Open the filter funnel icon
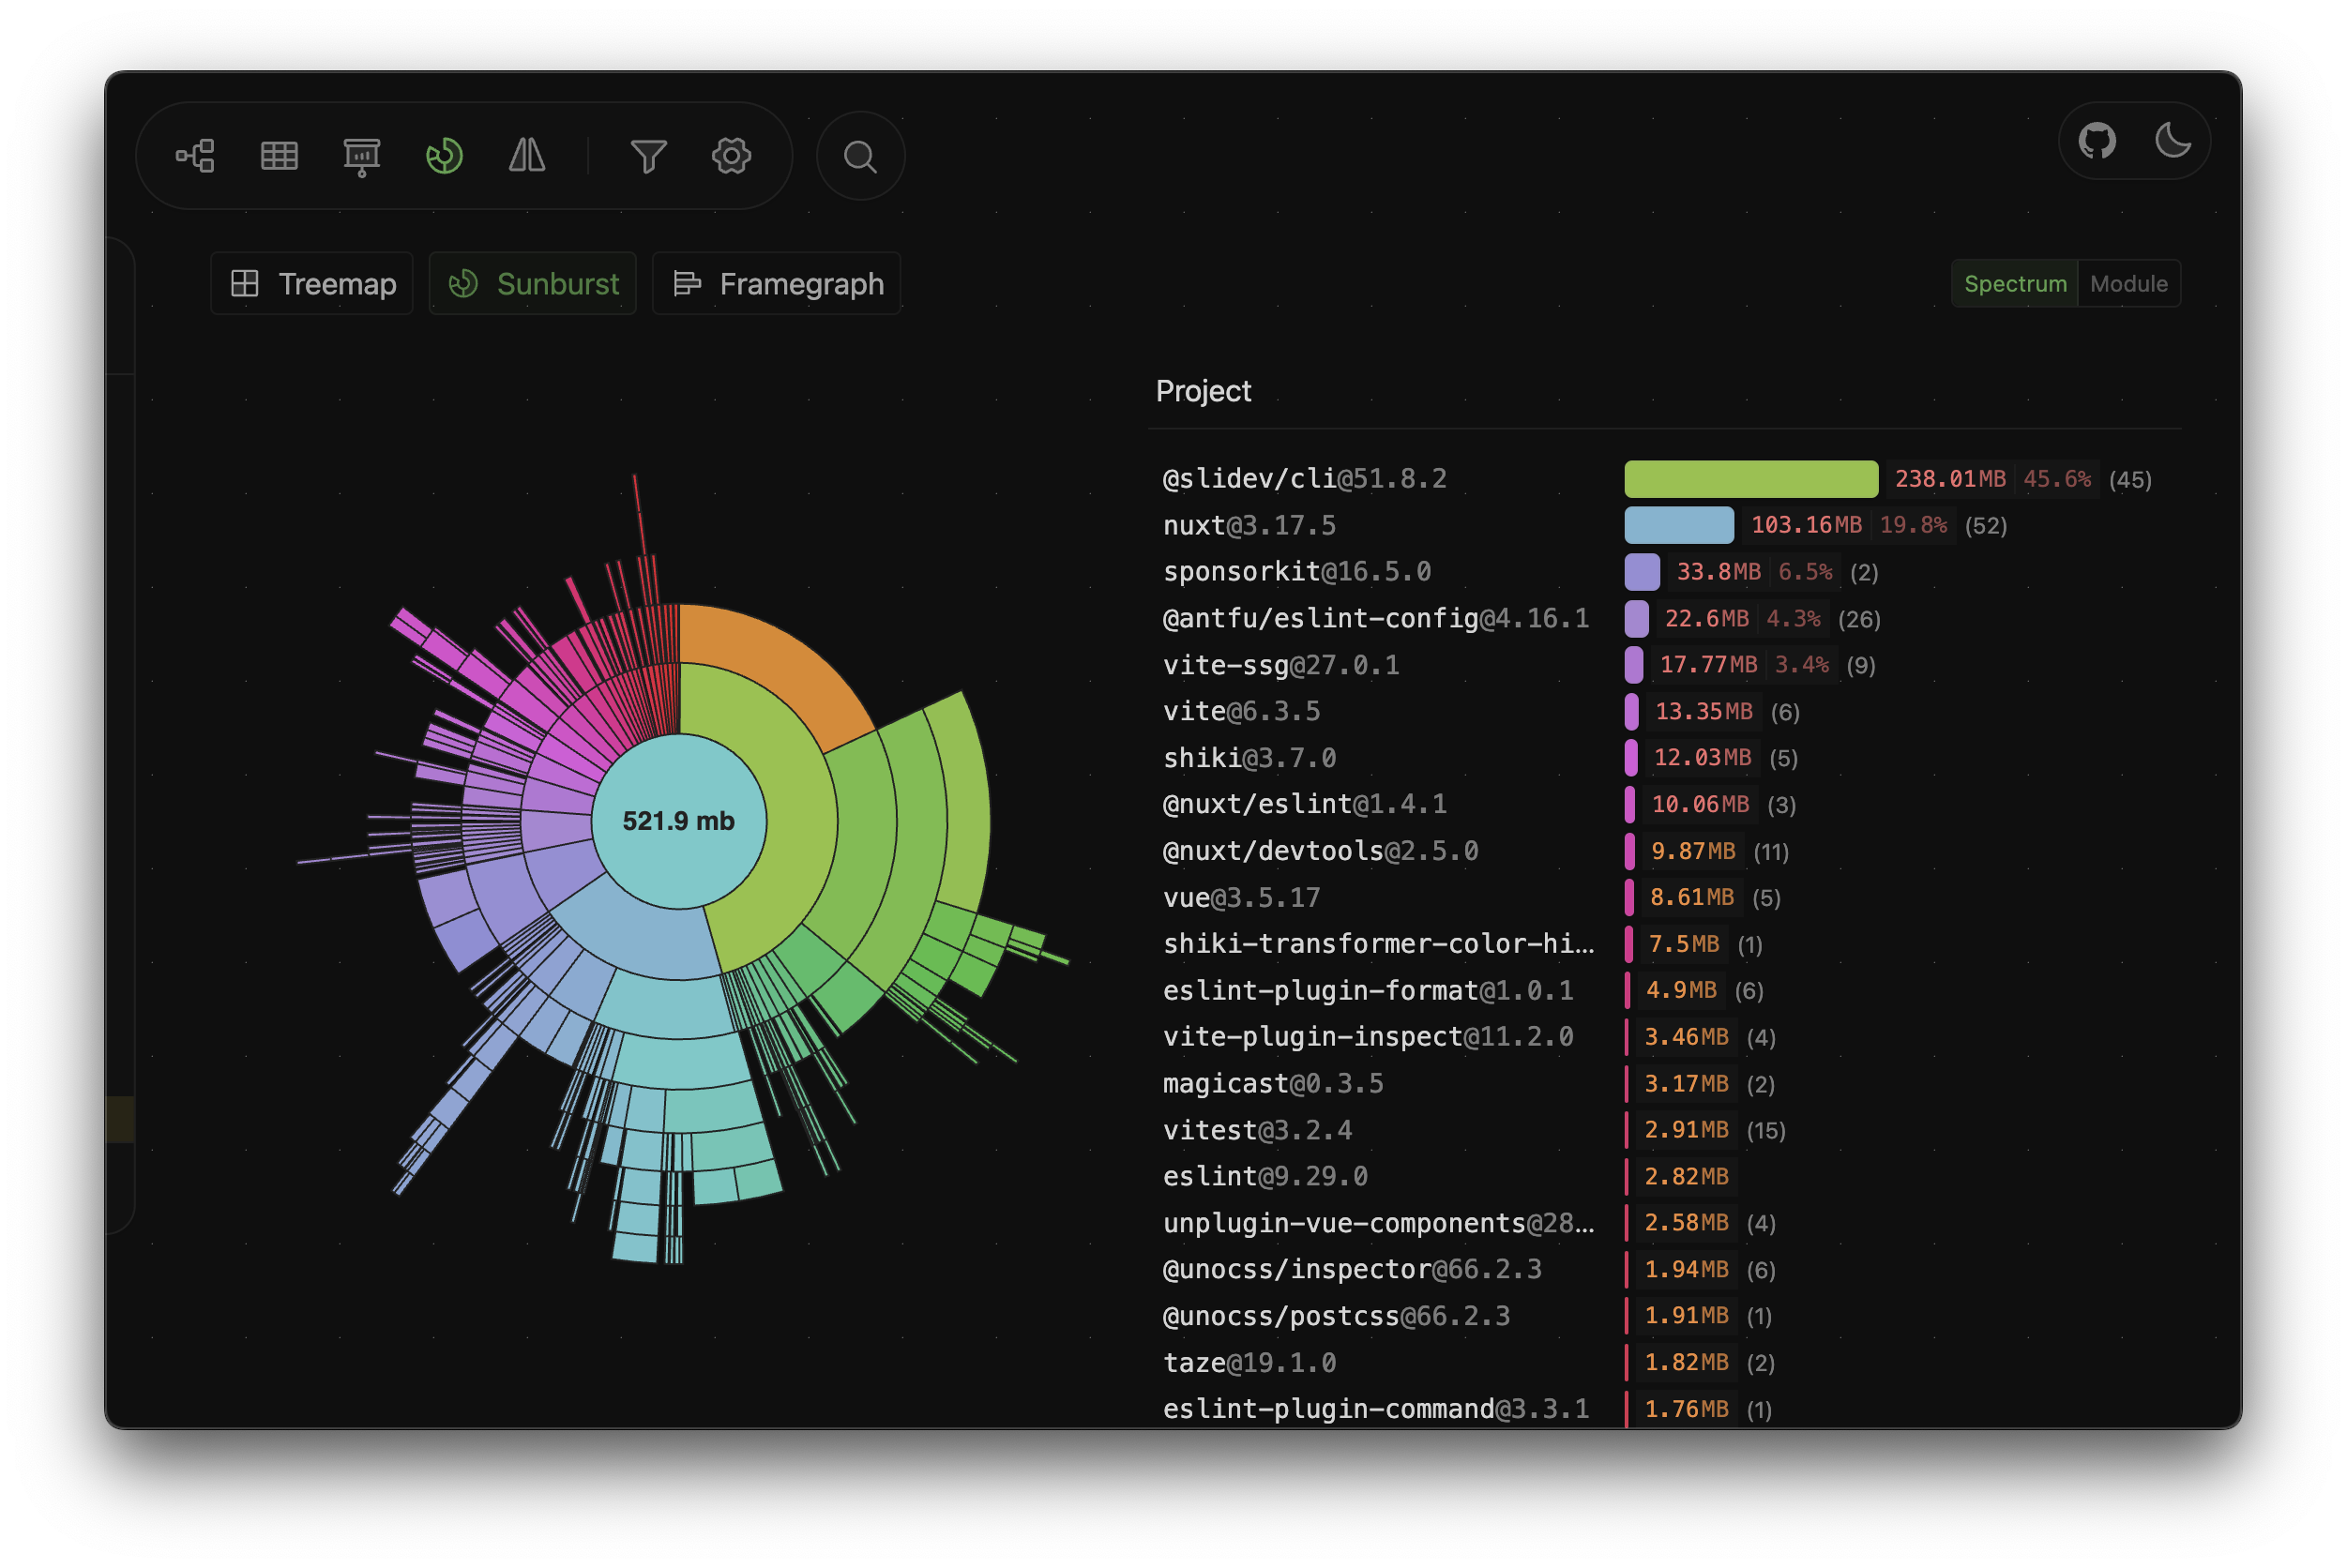Viewport: 2347px width, 1568px height. (649, 156)
